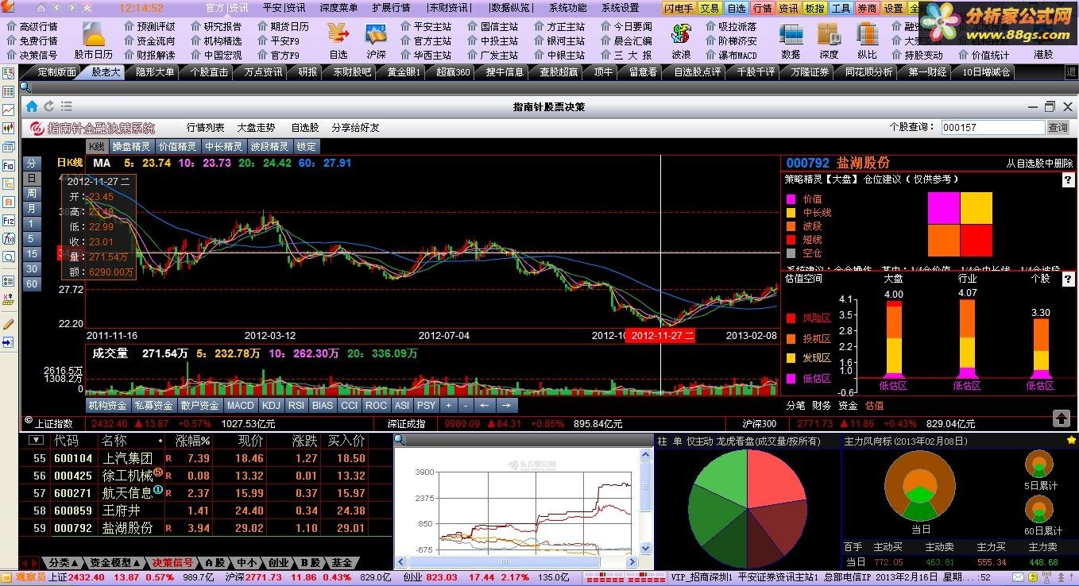
Task: Expand the 分类▲ category tab menu
Action: [x=64, y=562]
